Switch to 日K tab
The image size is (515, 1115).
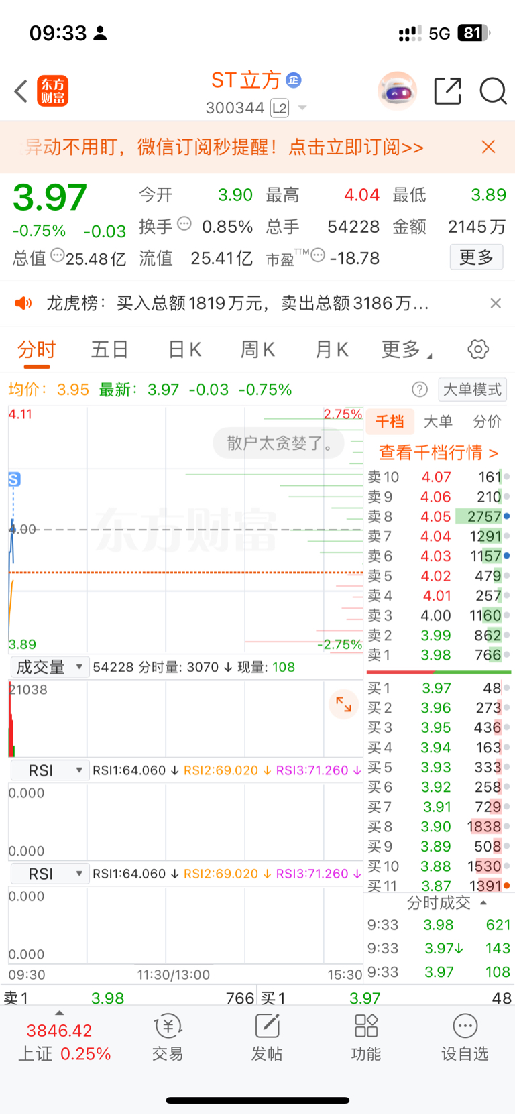click(184, 349)
